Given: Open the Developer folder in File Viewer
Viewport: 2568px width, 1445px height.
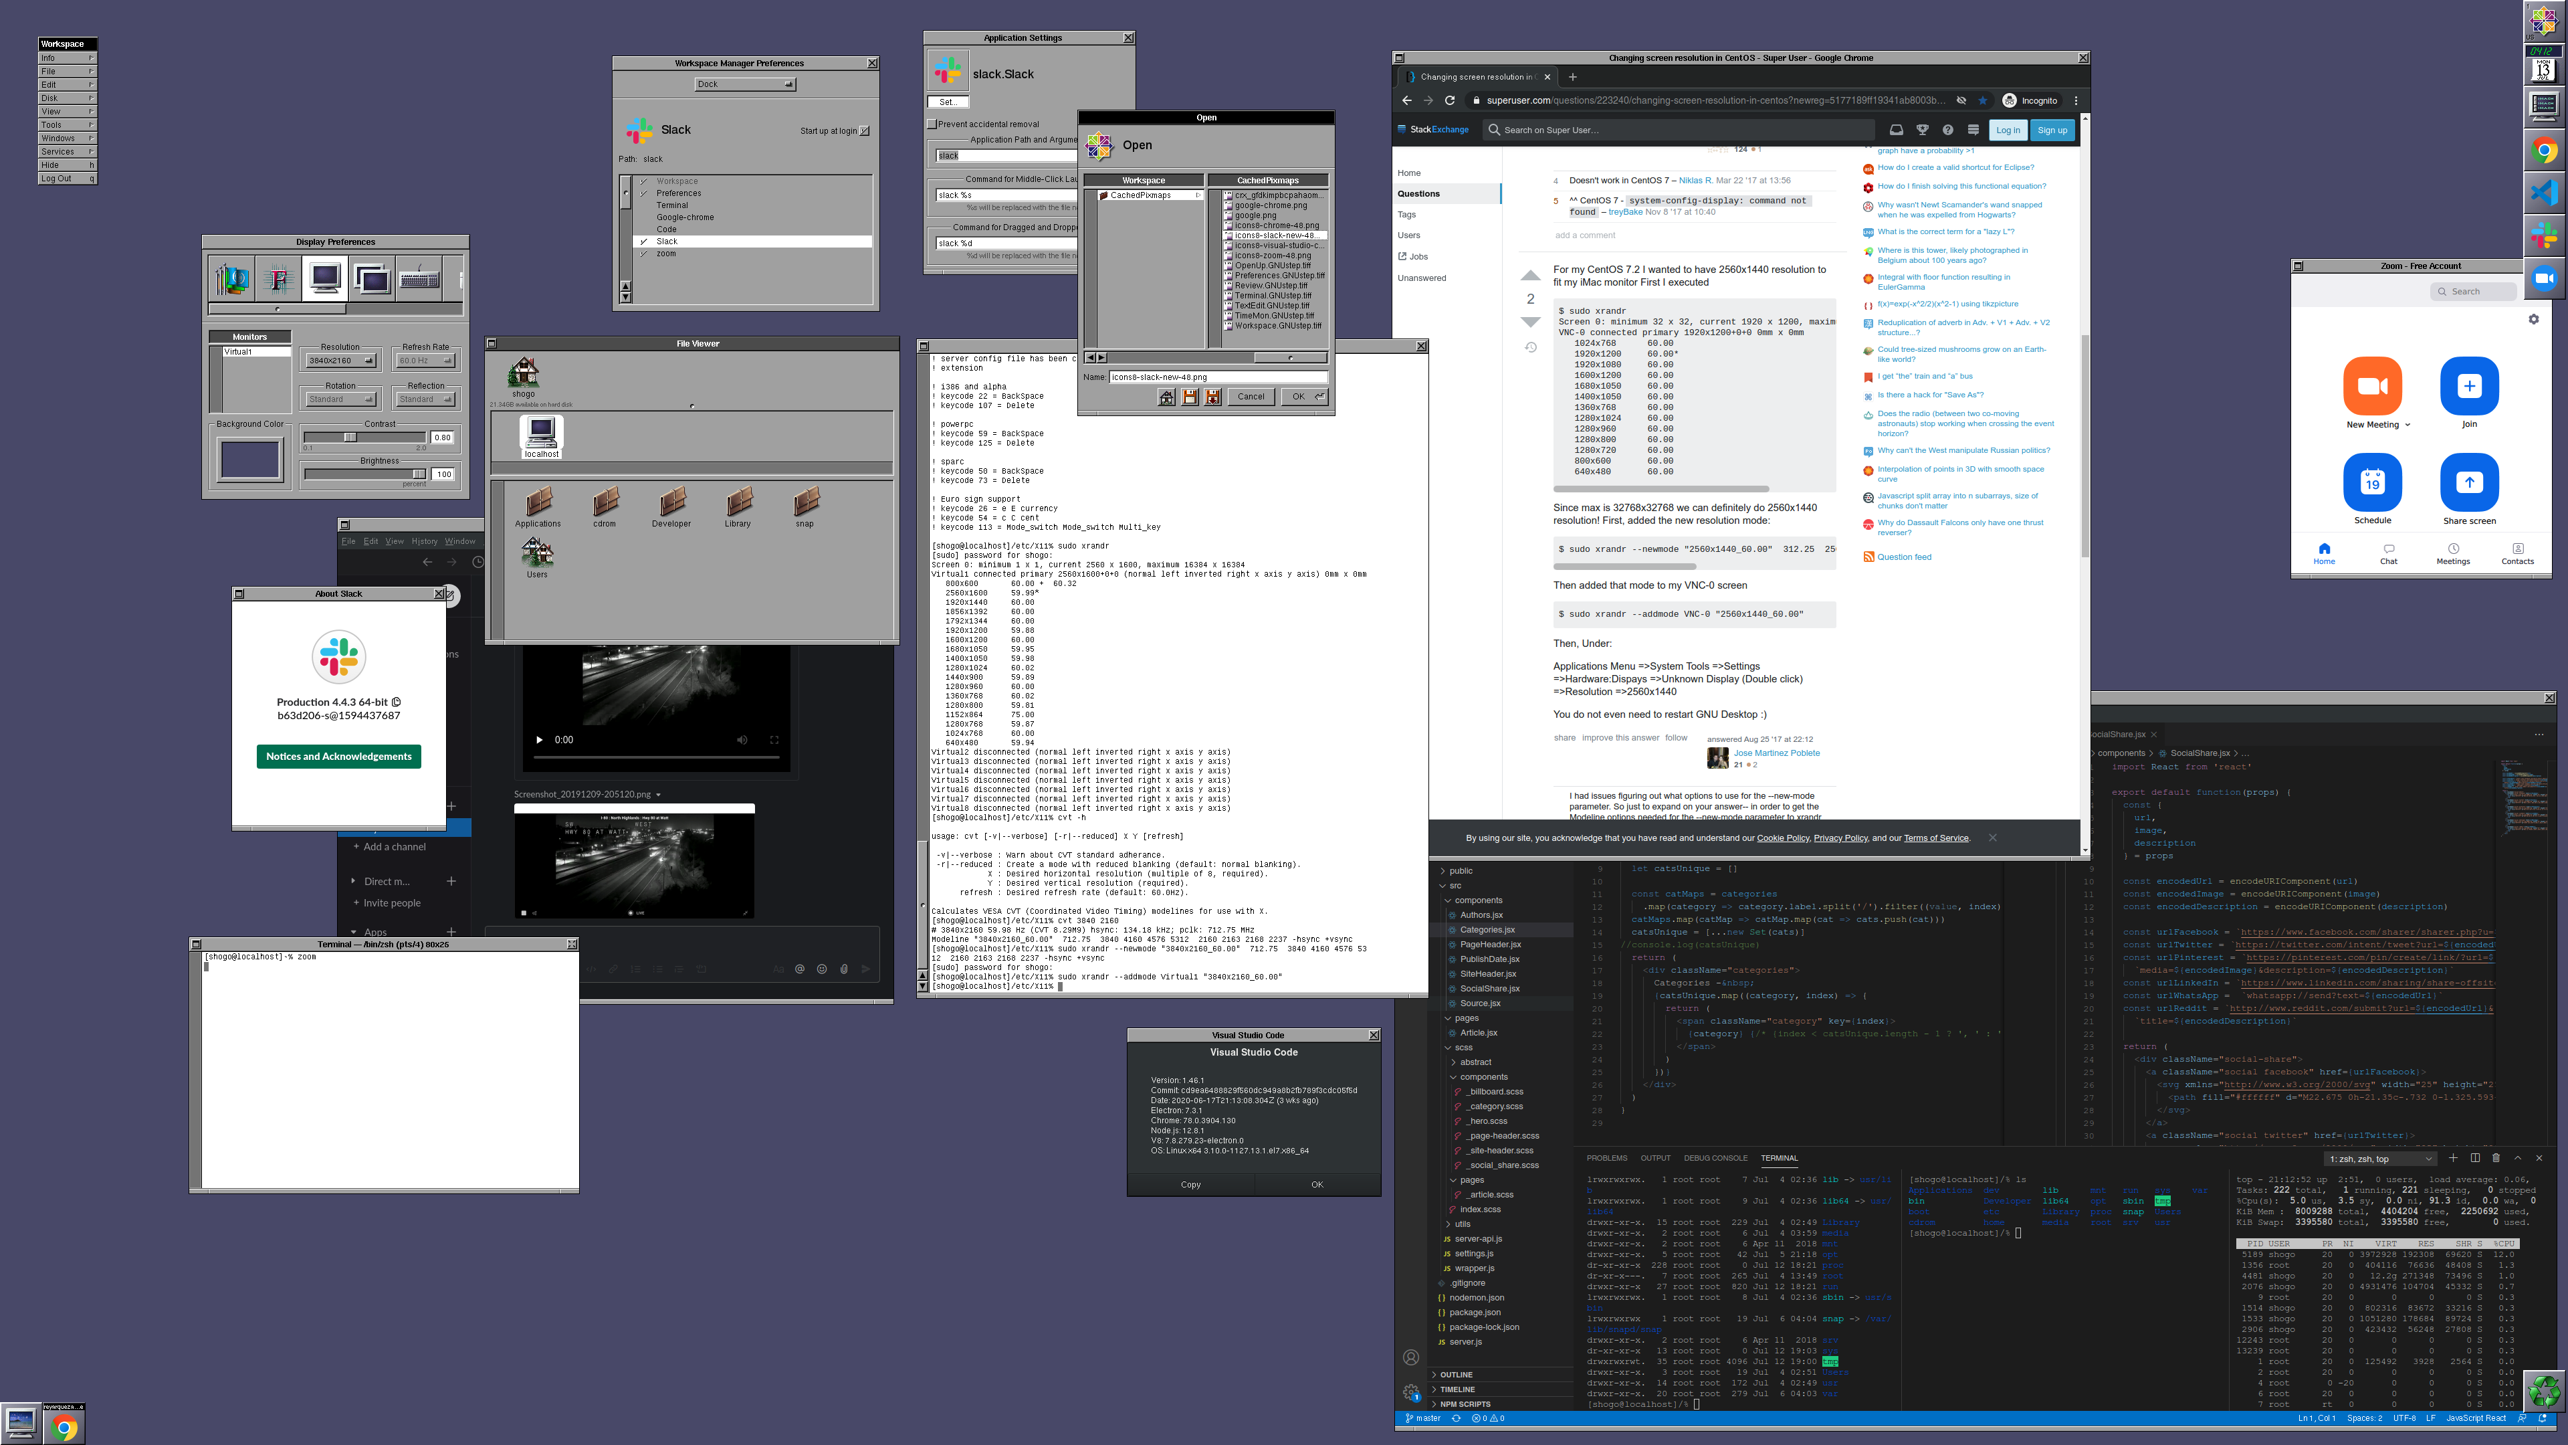Looking at the screenshot, I should (672, 502).
